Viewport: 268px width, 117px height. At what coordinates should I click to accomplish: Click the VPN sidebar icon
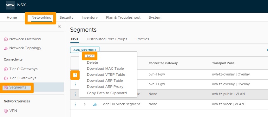pos(6,111)
